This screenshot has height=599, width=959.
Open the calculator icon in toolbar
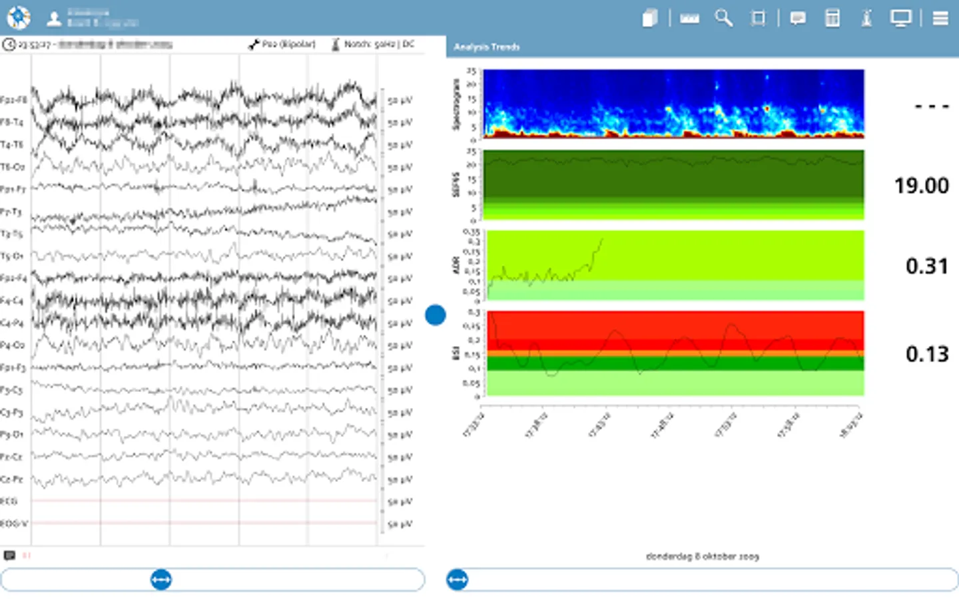832,19
